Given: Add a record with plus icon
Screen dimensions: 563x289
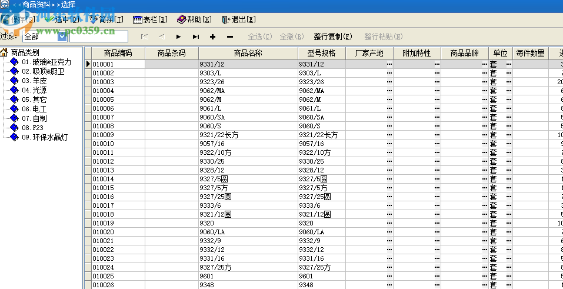Looking at the screenshot, I should [212, 36].
